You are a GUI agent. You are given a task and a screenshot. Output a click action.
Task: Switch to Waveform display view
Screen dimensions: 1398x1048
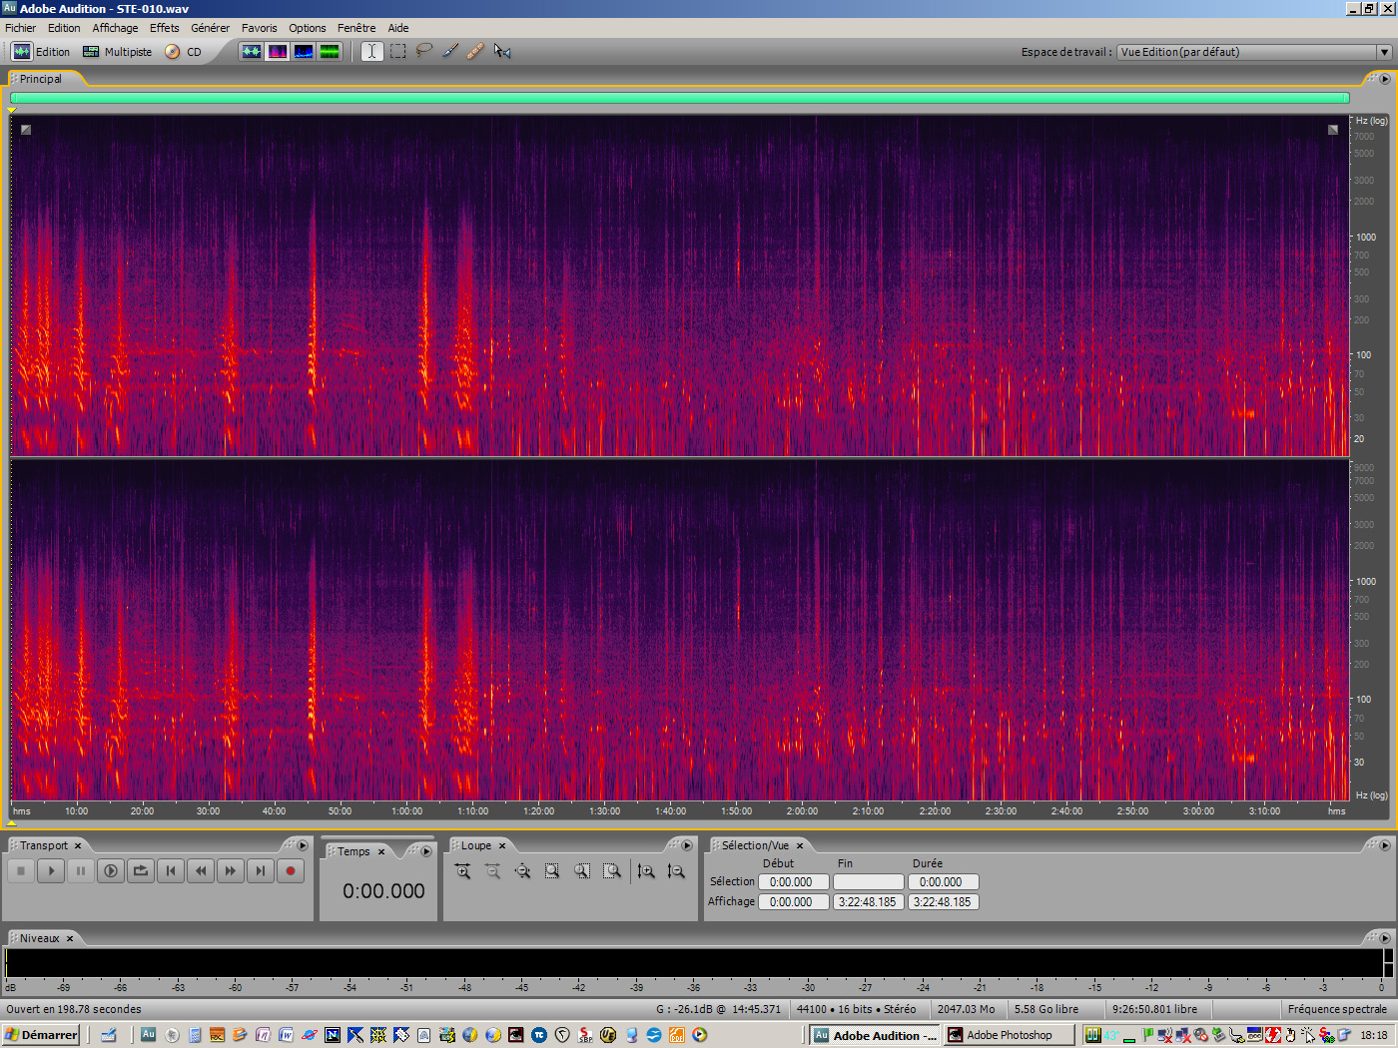pyautogui.click(x=252, y=51)
